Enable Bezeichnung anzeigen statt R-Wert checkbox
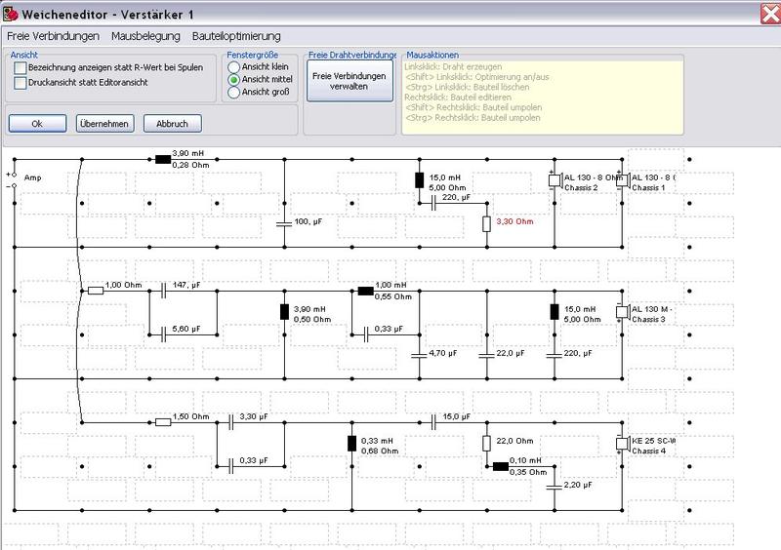 click(21, 68)
